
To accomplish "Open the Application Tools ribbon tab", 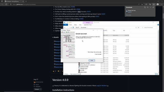I will (x=88, y=25).
